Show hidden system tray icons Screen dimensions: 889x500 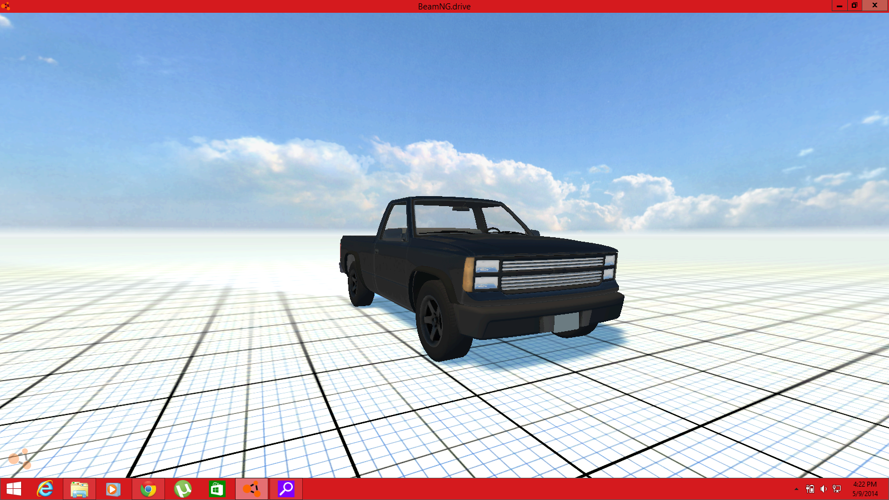pyautogui.click(x=796, y=489)
